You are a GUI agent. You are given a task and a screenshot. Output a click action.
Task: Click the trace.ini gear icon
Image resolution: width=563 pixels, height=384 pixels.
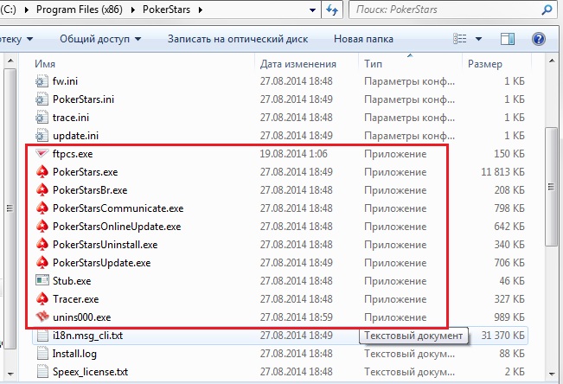point(42,118)
